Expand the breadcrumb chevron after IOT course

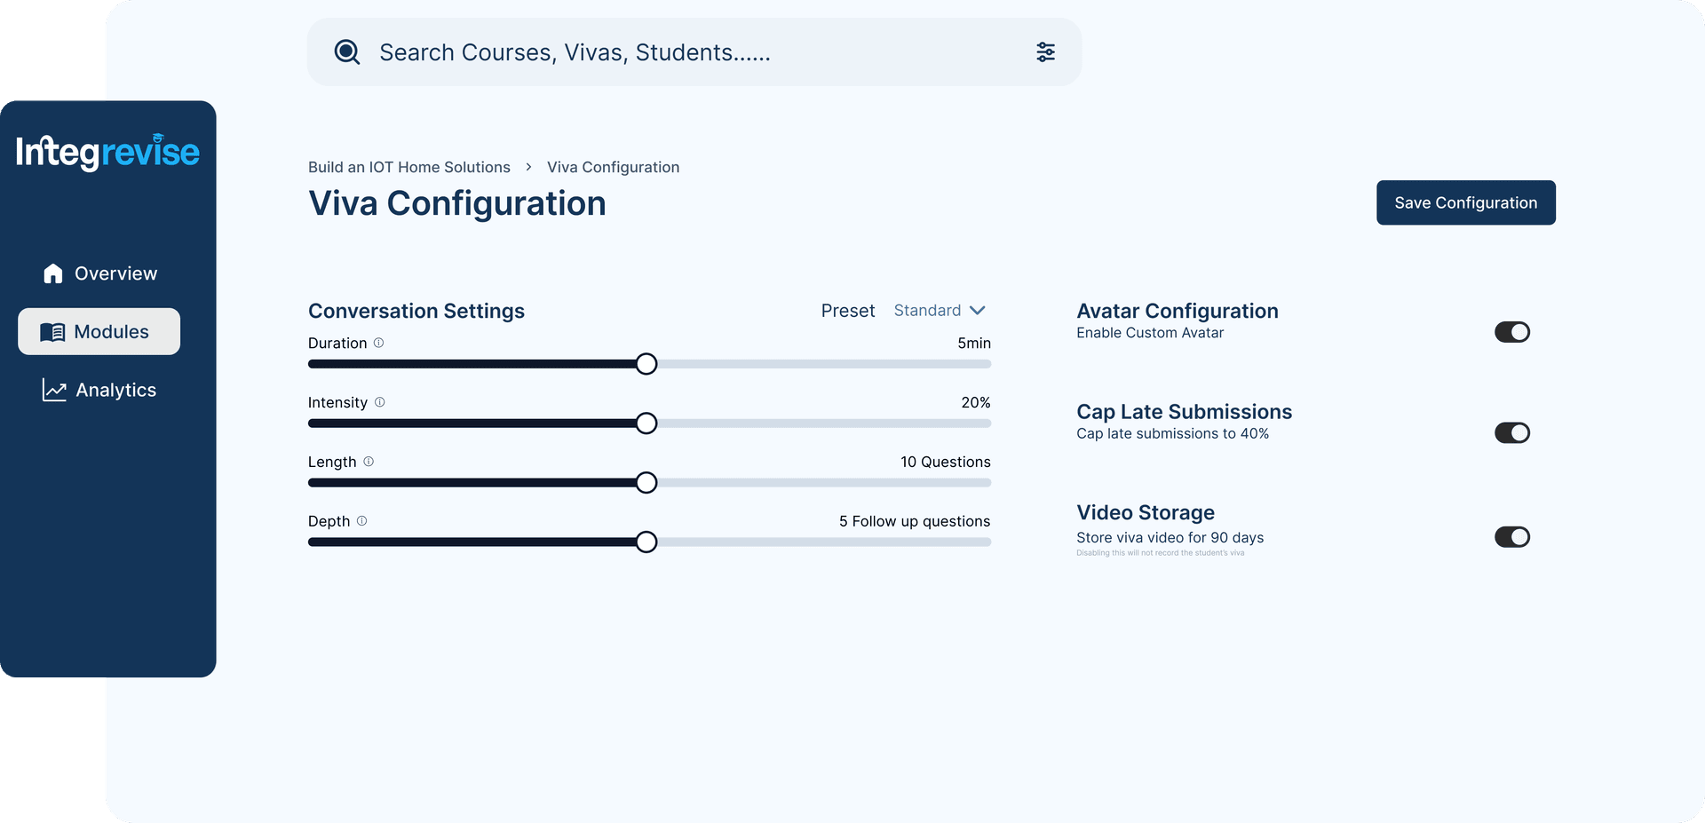[529, 167]
